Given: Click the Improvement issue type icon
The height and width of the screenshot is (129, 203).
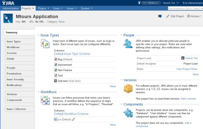Looking at the screenshot, I should 55,64.
